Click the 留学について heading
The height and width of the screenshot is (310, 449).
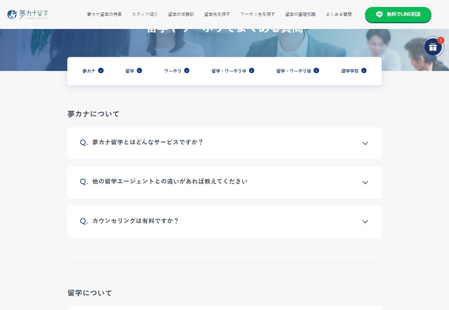[x=90, y=293]
